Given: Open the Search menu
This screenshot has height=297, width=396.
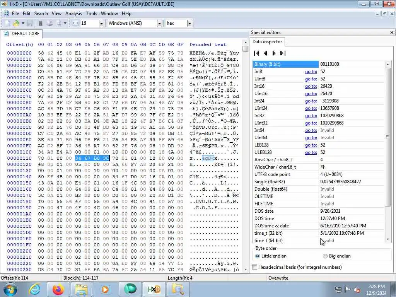Looking at the screenshot, I should coord(41,14).
